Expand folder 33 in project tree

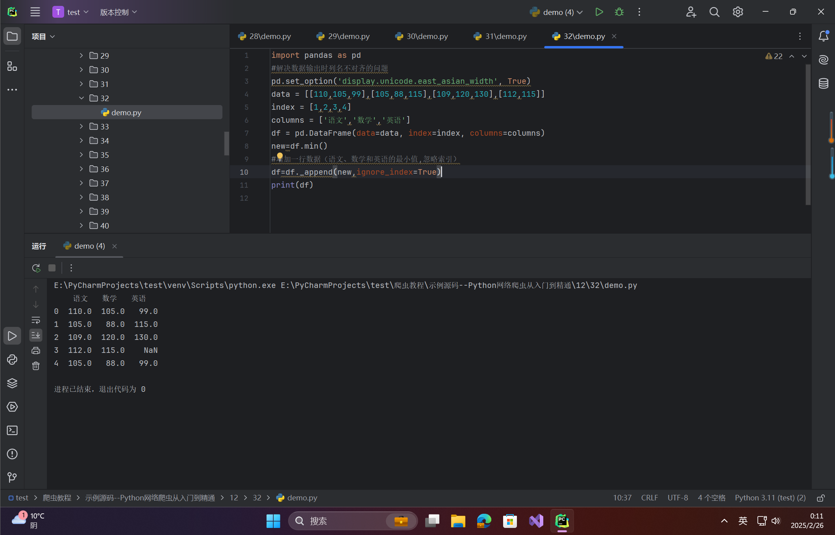pyautogui.click(x=81, y=126)
